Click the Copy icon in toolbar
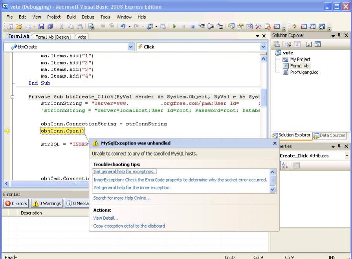352x259 pixels. click(x=70, y=26)
